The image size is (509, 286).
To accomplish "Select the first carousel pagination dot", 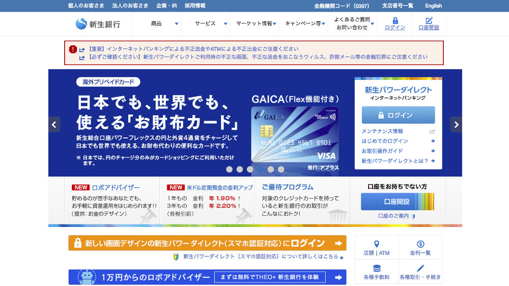I will (x=229, y=169).
